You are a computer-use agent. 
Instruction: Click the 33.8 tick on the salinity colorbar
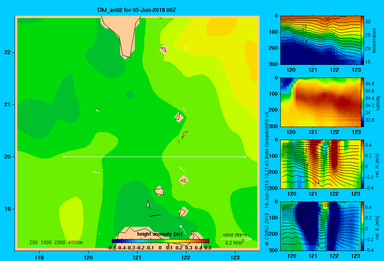coord(369,120)
